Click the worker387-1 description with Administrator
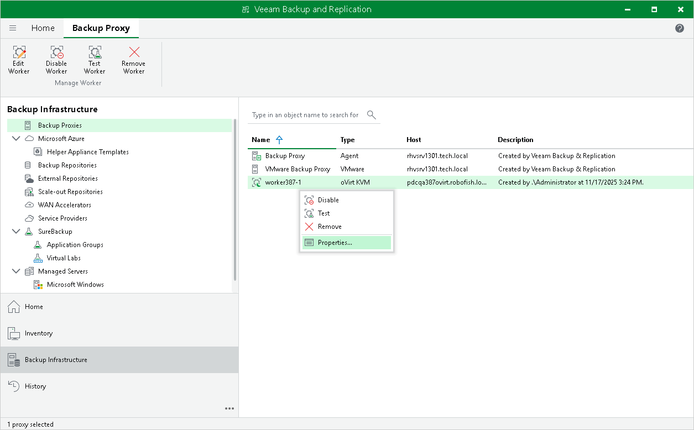 point(571,182)
